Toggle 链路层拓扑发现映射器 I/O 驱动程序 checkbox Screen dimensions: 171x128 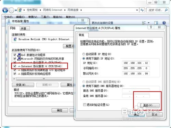click(15, 70)
